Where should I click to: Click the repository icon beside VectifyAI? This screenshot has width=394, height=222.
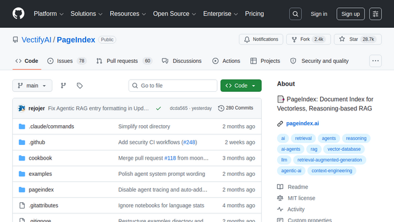tap(15, 39)
